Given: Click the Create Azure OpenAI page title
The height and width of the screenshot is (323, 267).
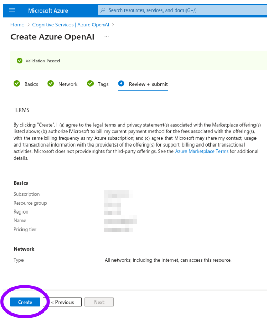Looking at the screenshot, I should click(x=53, y=37).
